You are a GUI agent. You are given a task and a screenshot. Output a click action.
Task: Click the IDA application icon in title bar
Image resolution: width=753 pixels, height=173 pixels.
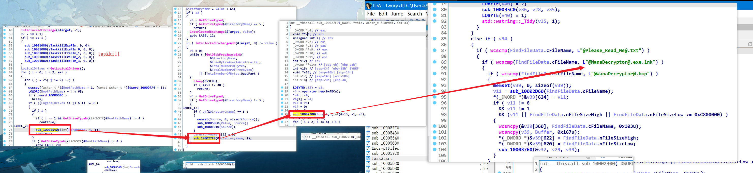[x=369, y=6]
